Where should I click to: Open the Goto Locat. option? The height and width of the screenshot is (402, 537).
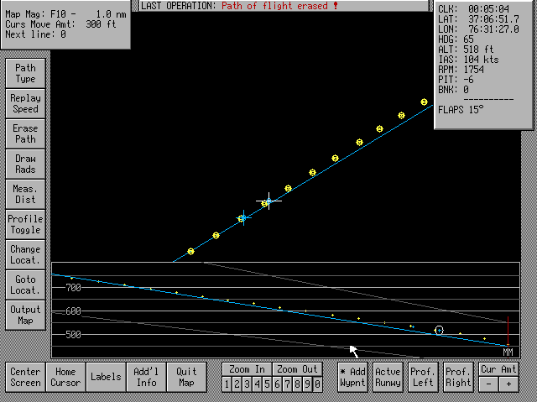click(25, 285)
